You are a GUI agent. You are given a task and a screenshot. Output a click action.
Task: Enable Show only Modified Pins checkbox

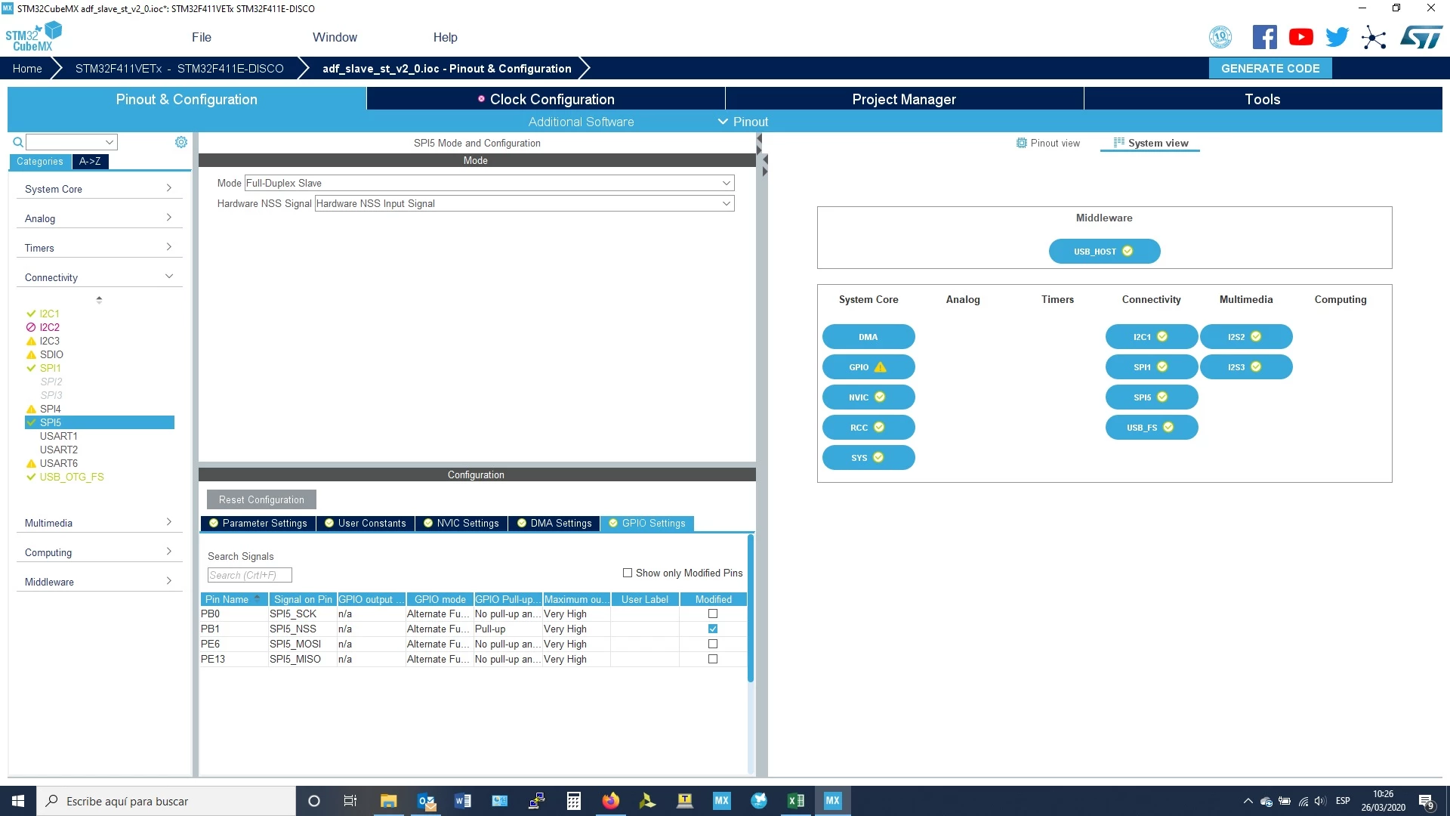coord(628,573)
